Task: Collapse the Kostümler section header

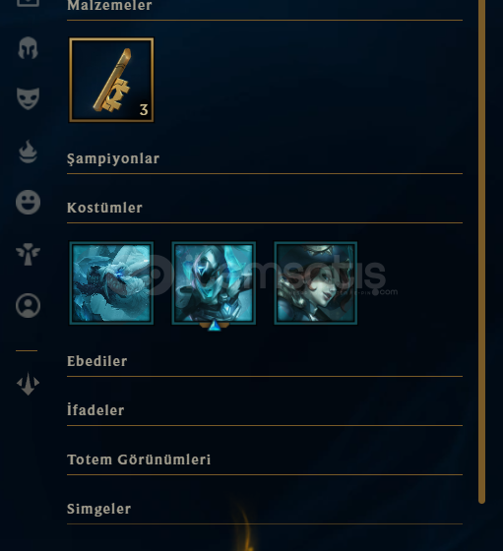Action: coord(104,208)
